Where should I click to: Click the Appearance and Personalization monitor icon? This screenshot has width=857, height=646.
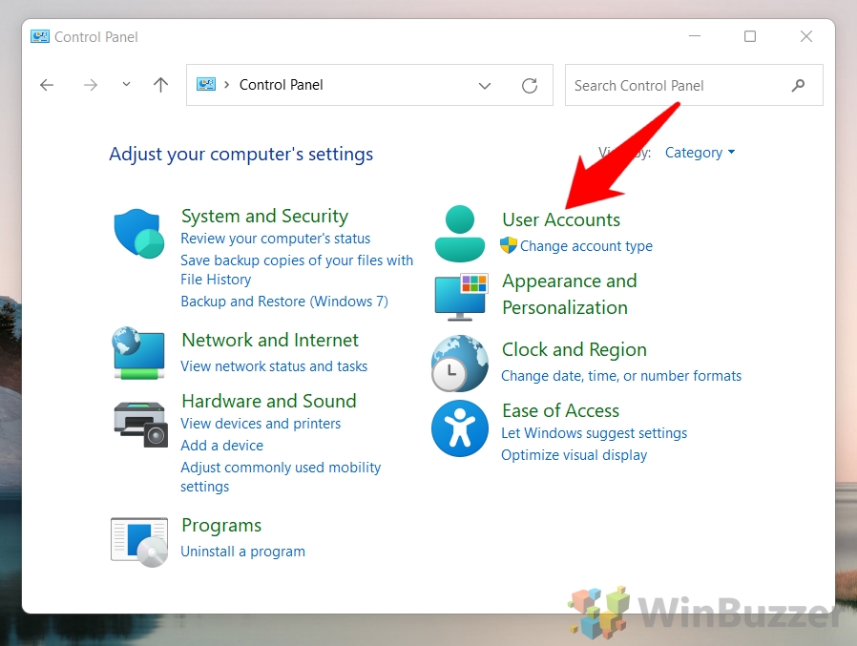(x=461, y=298)
